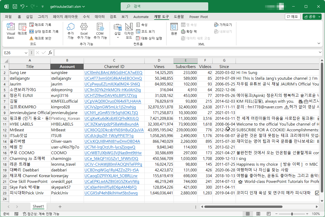Open Channel ID link for Jaurim
This screenshot has width=325, height=217.
(x=112, y=84)
